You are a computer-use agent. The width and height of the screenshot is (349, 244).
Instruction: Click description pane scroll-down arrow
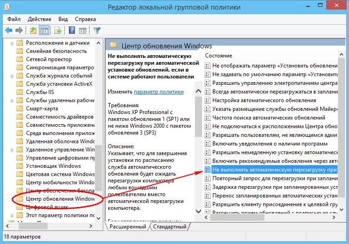198,211
